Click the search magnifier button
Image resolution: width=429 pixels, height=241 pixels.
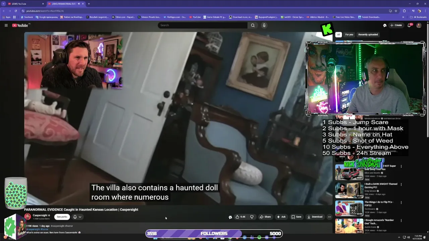tap(253, 25)
